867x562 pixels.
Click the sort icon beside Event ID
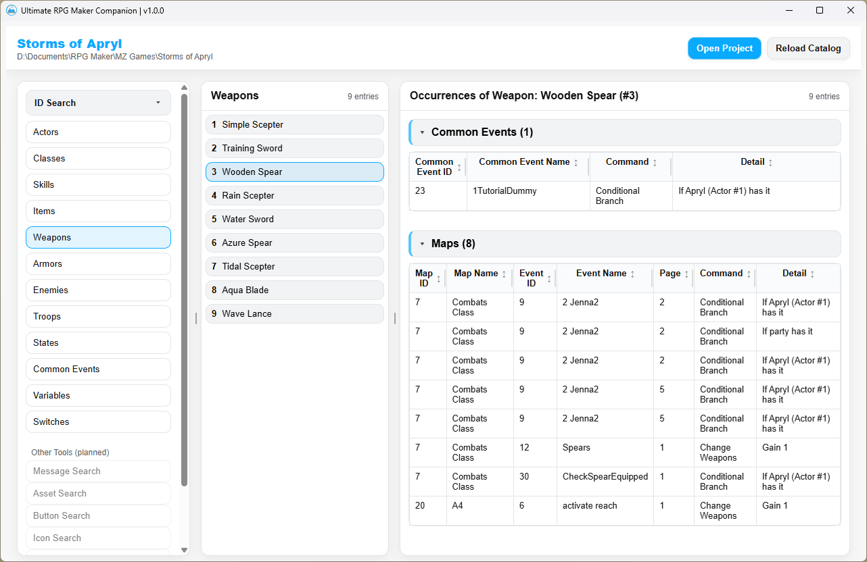(549, 279)
